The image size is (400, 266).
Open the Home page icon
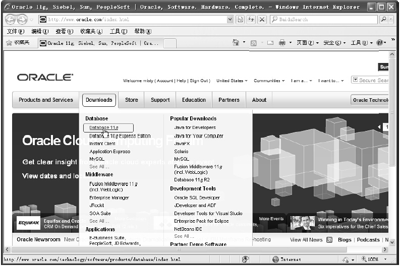(236, 43)
